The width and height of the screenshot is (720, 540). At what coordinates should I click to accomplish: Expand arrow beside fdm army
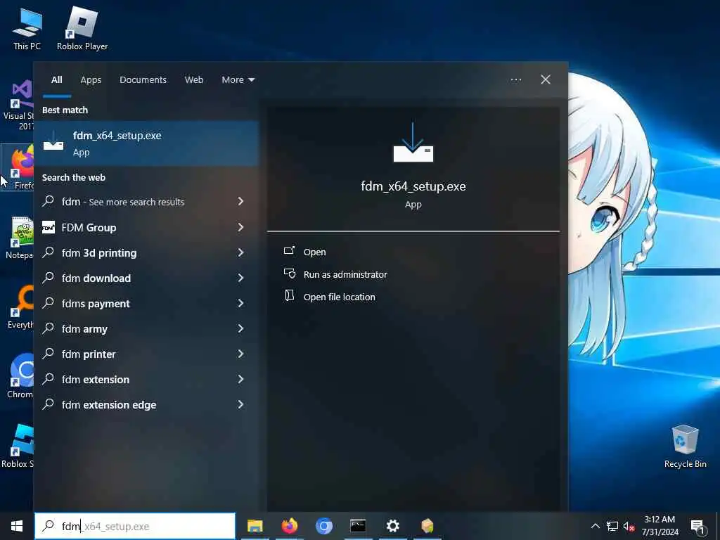(x=240, y=328)
